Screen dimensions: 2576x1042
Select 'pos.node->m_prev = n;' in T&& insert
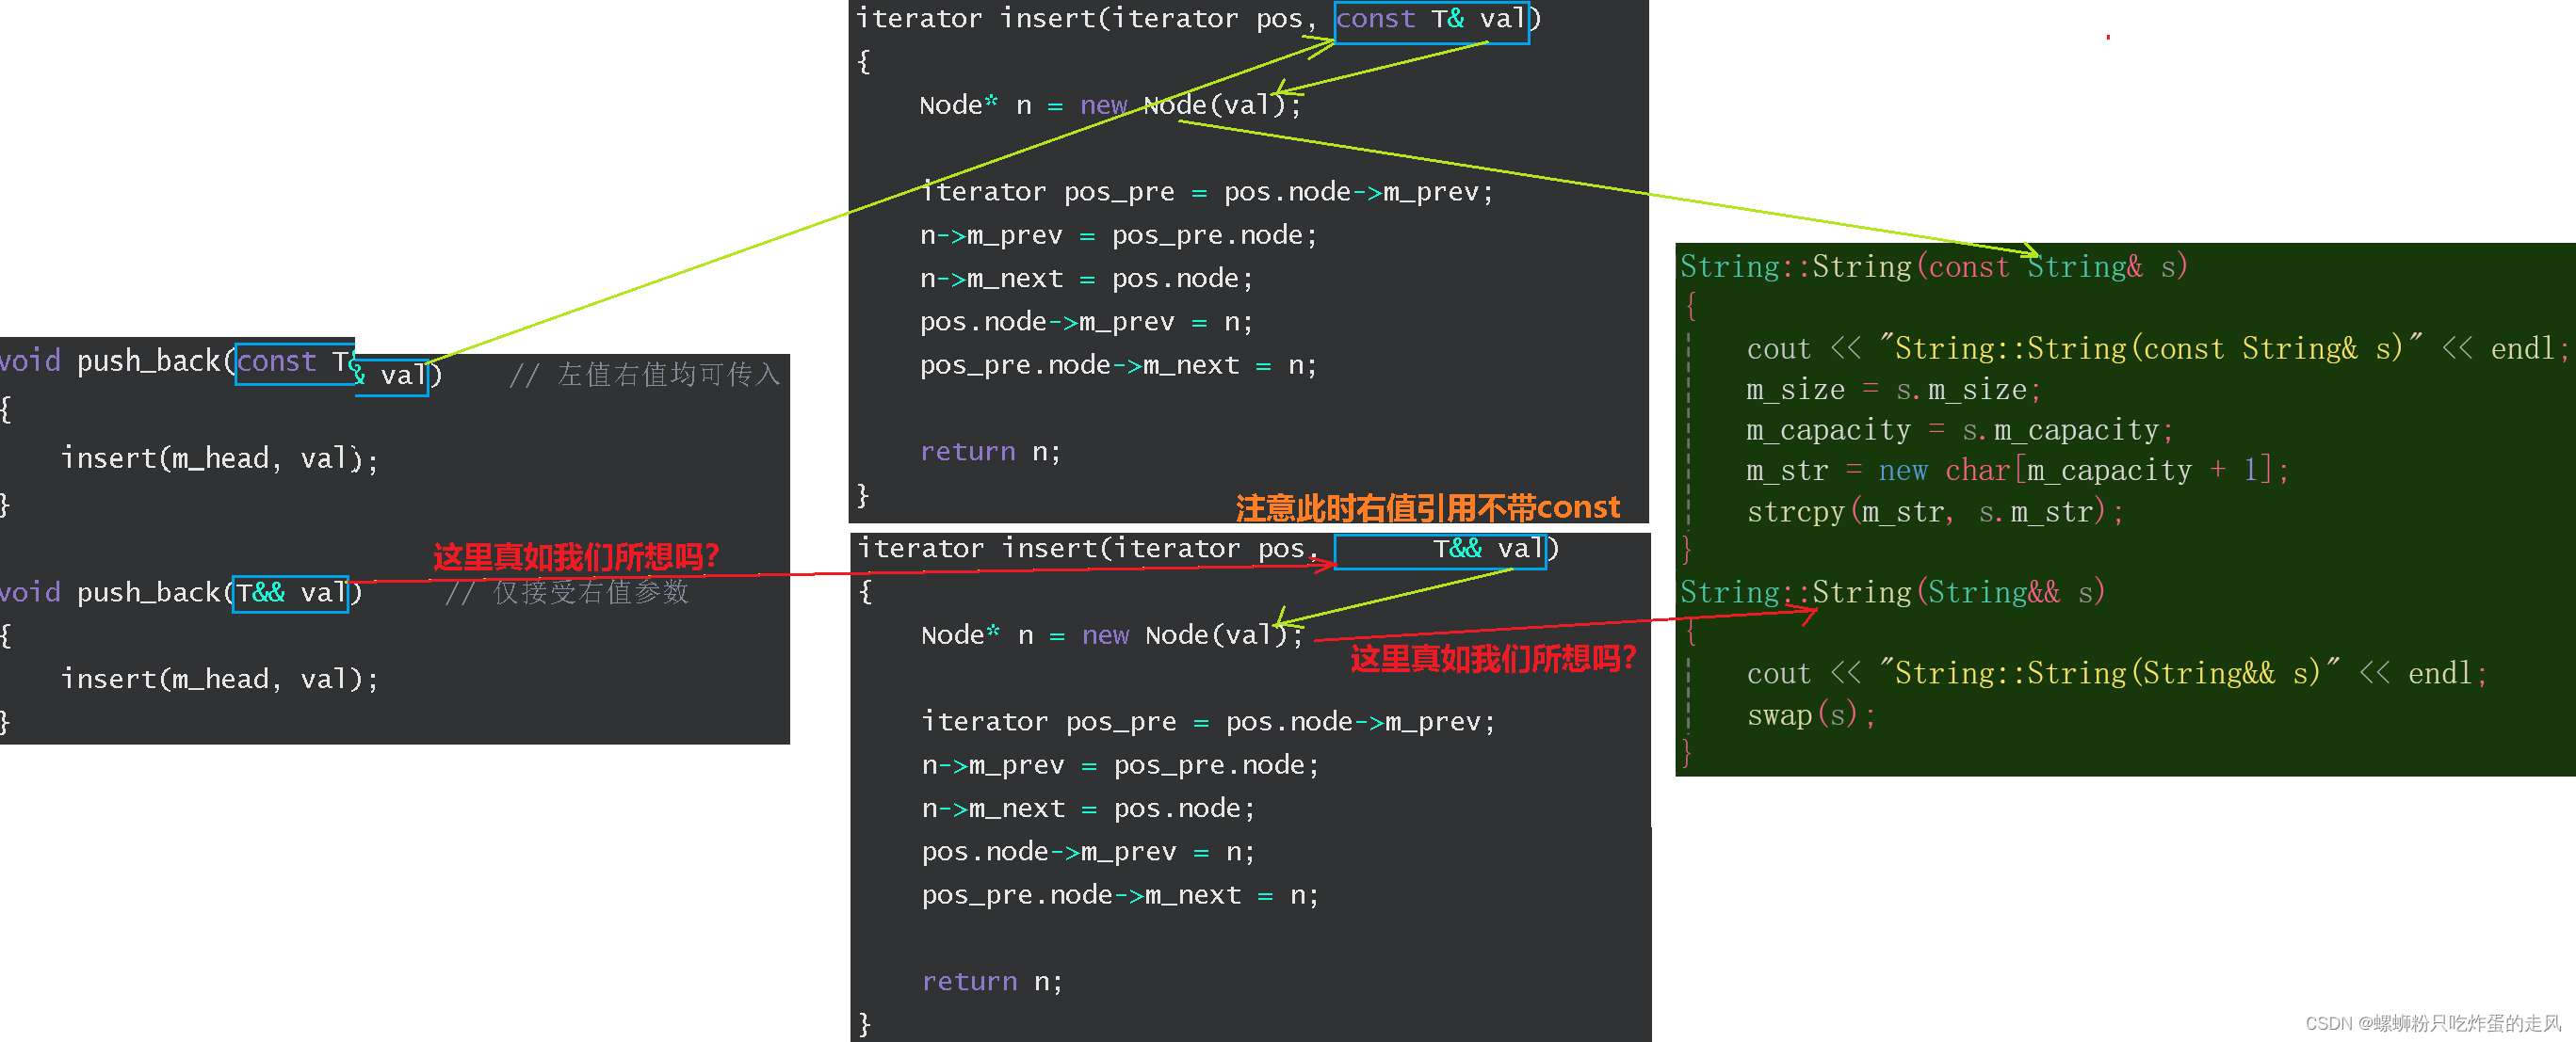pyautogui.click(x=1088, y=852)
